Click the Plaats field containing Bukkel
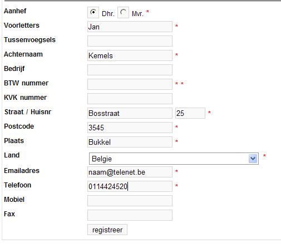The height and width of the screenshot is (244, 281). 130,142
